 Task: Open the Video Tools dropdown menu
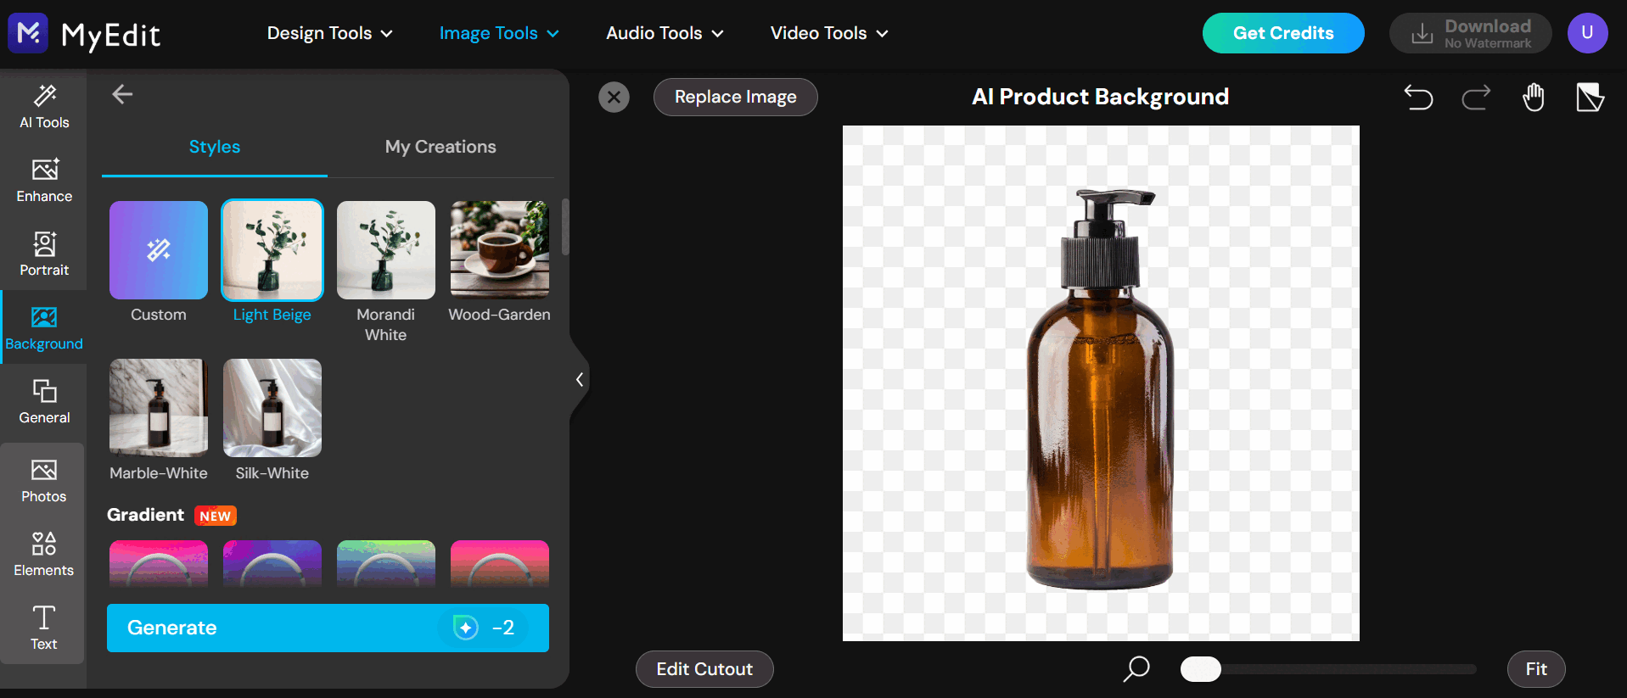click(x=829, y=33)
